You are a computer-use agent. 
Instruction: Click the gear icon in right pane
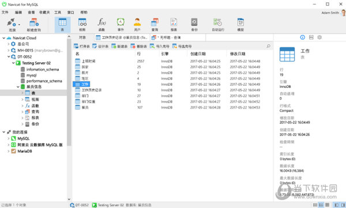(x=319, y=37)
